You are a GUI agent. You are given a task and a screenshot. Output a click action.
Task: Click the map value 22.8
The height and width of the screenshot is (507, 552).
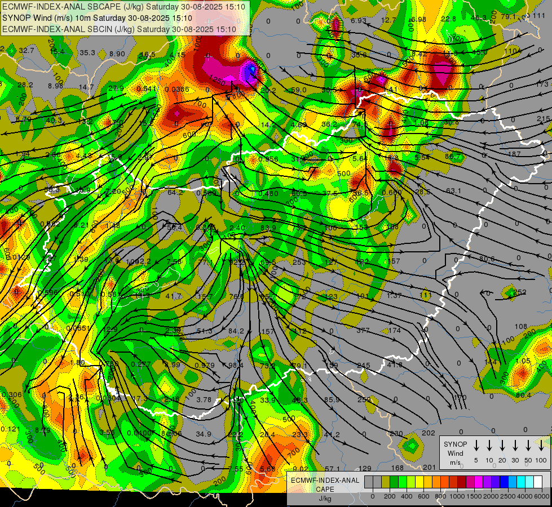coord(448,19)
